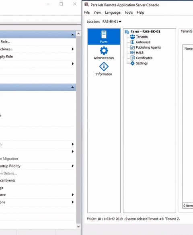Click the 'Role...' action in left pane
This screenshot has width=193, height=235.
(5, 42)
